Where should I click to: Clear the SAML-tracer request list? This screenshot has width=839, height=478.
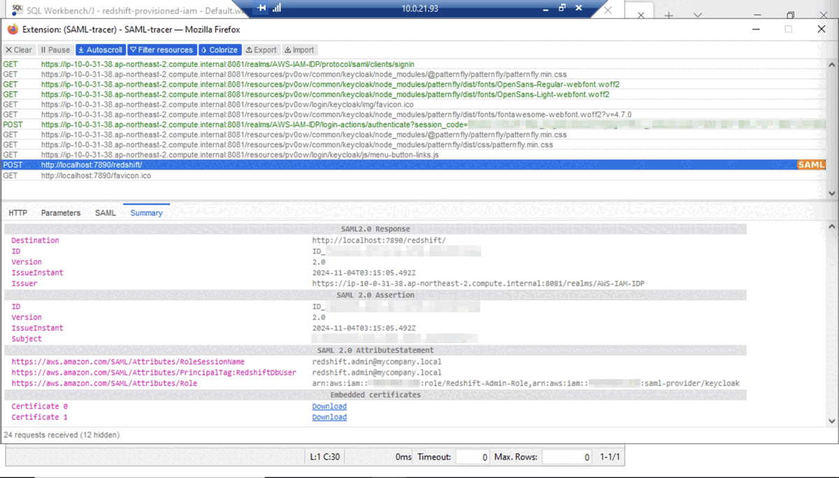(x=19, y=50)
